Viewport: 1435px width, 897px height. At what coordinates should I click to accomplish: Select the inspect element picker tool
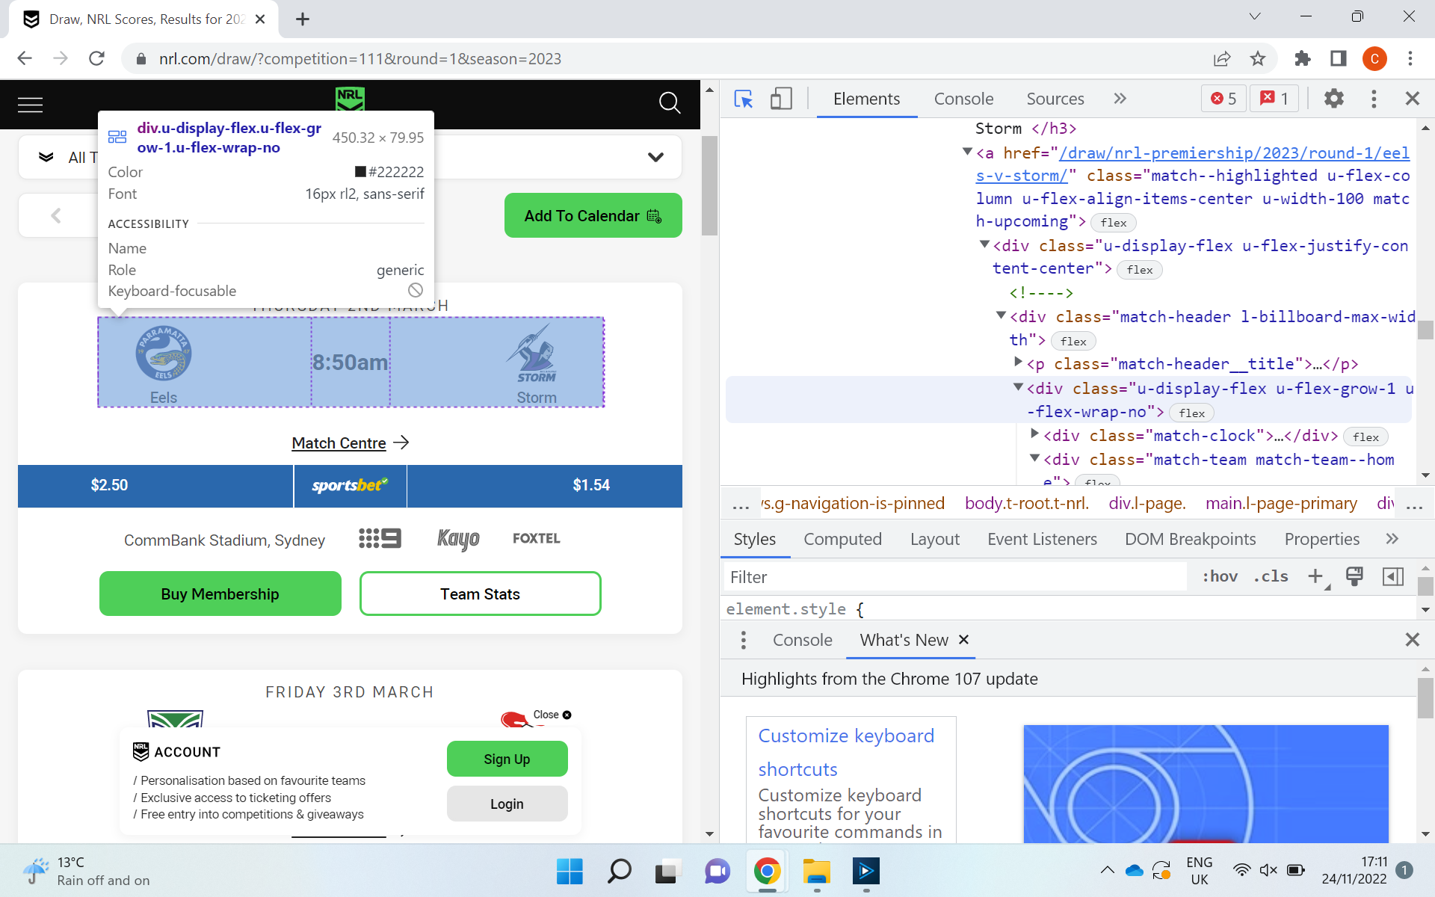(x=744, y=99)
